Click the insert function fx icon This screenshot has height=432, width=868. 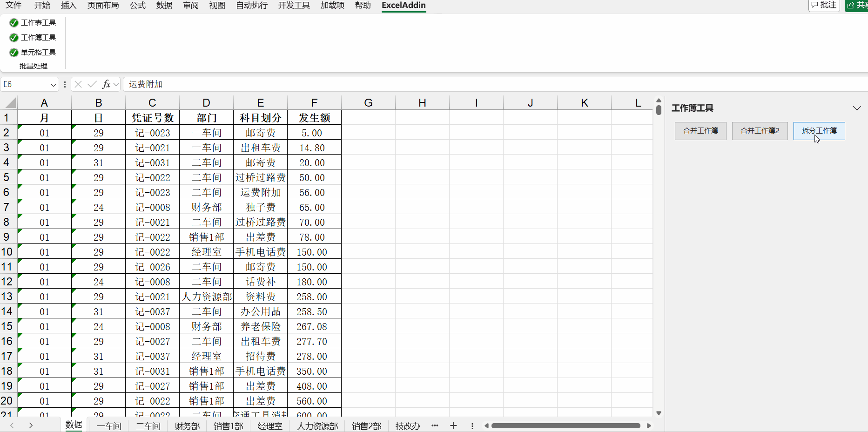[x=106, y=84]
